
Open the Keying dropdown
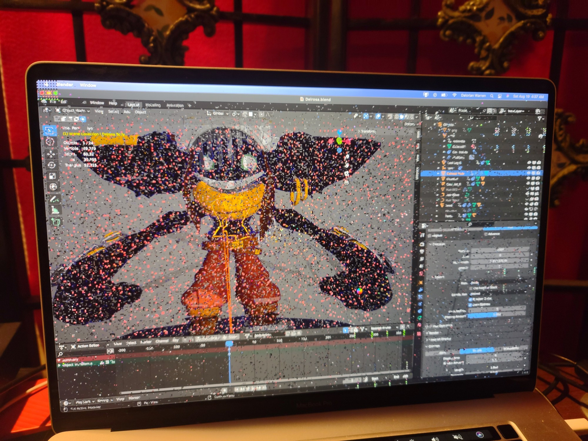105,400
